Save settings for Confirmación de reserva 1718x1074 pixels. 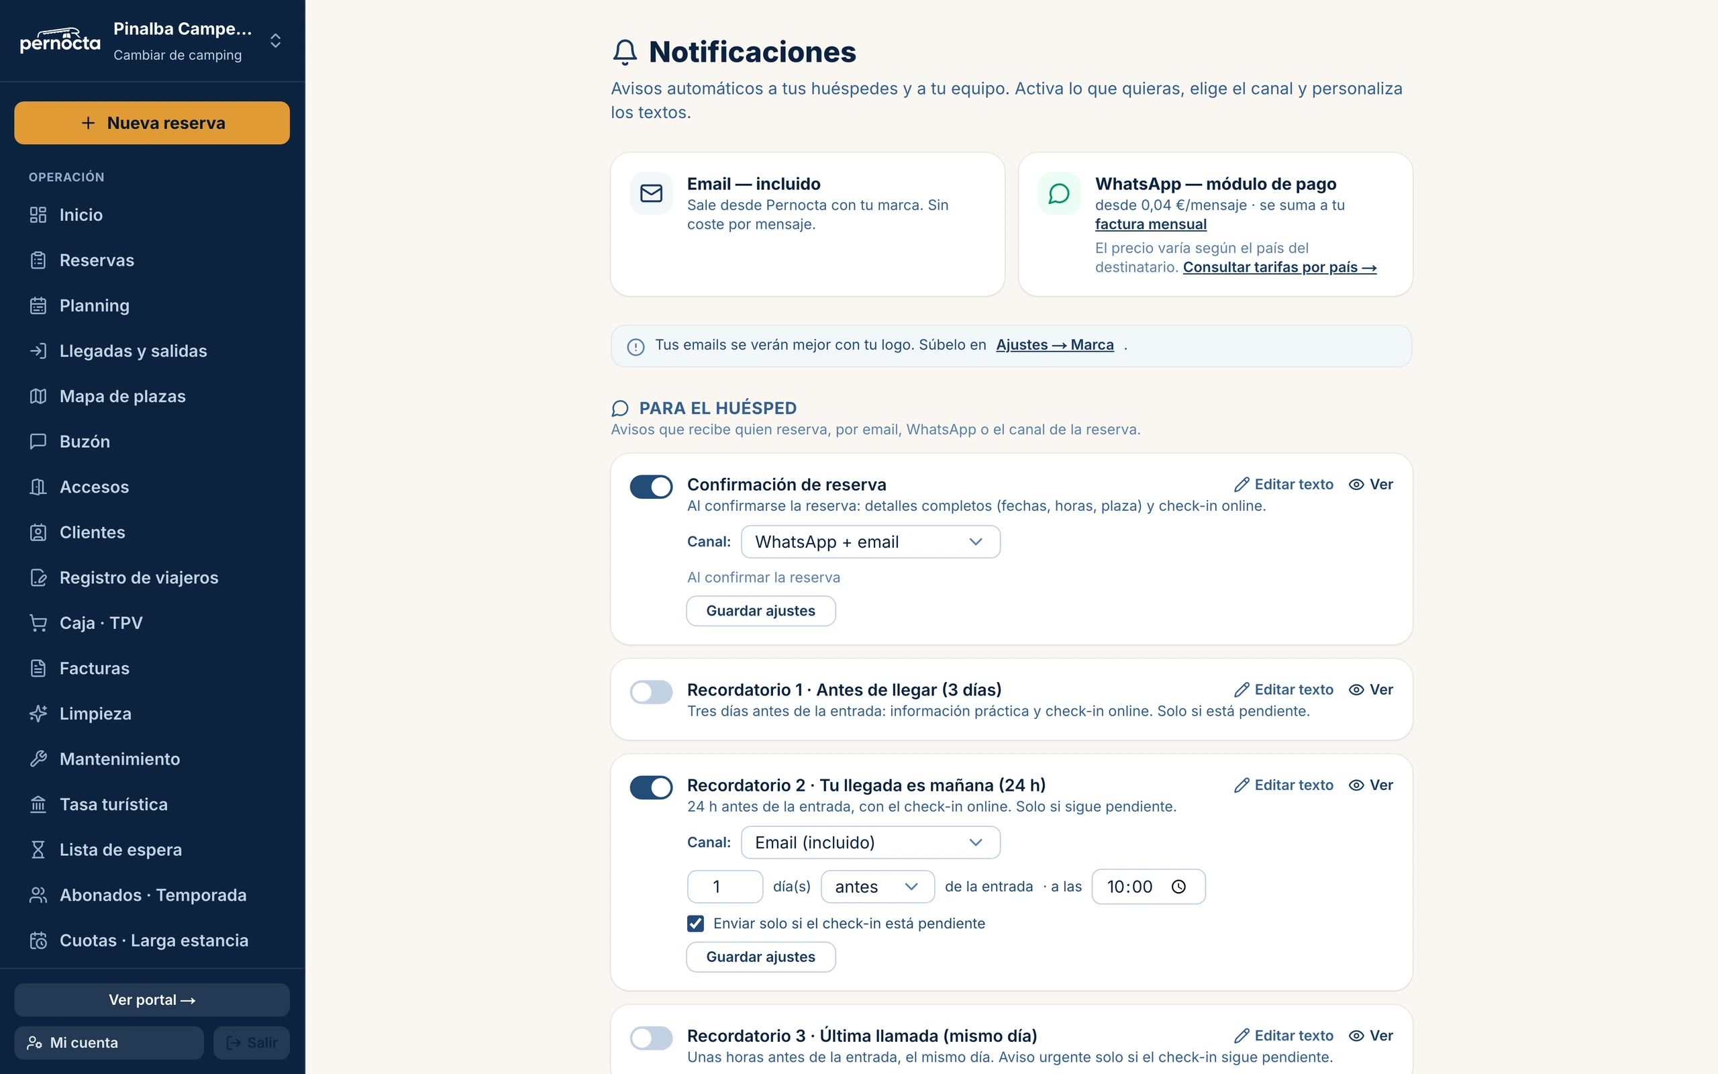click(x=760, y=611)
